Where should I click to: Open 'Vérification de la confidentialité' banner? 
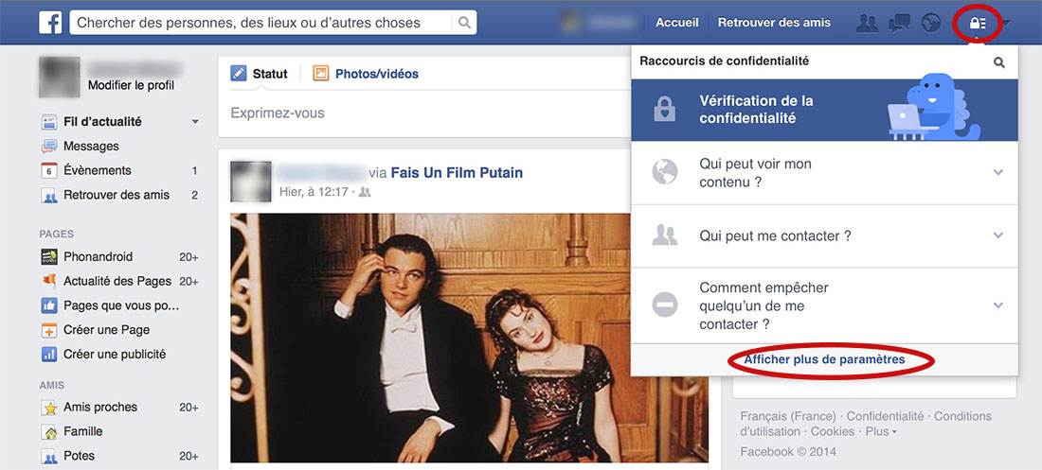822,109
